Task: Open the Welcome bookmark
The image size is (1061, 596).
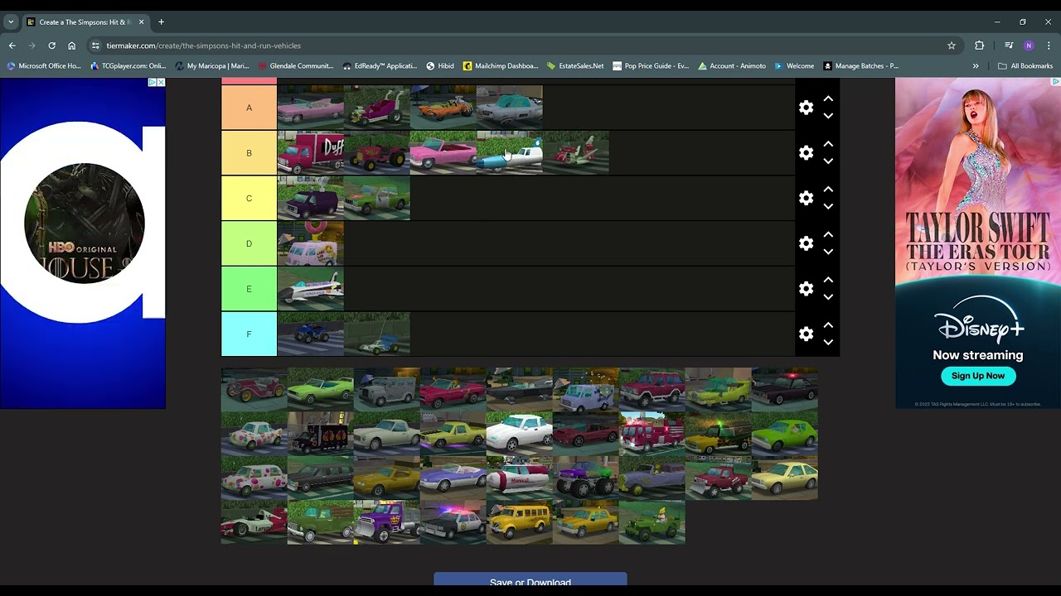Action: (x=794, y=66)
